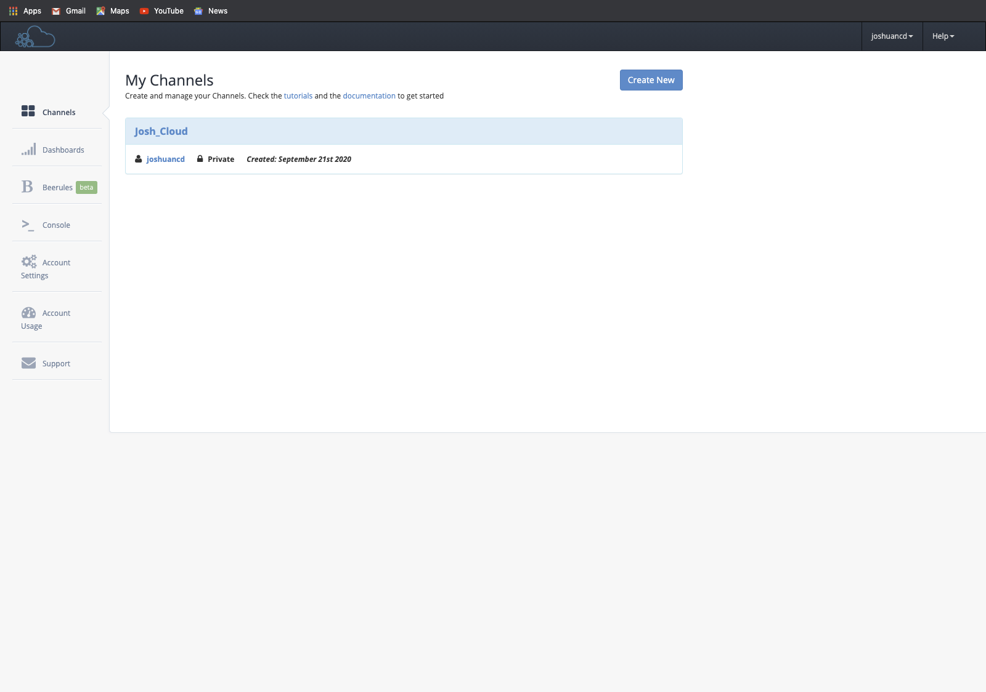The height and width of the screenshot is (692, 986).
Task: Open the Console via its terminal icon
Action: point(28,225)
